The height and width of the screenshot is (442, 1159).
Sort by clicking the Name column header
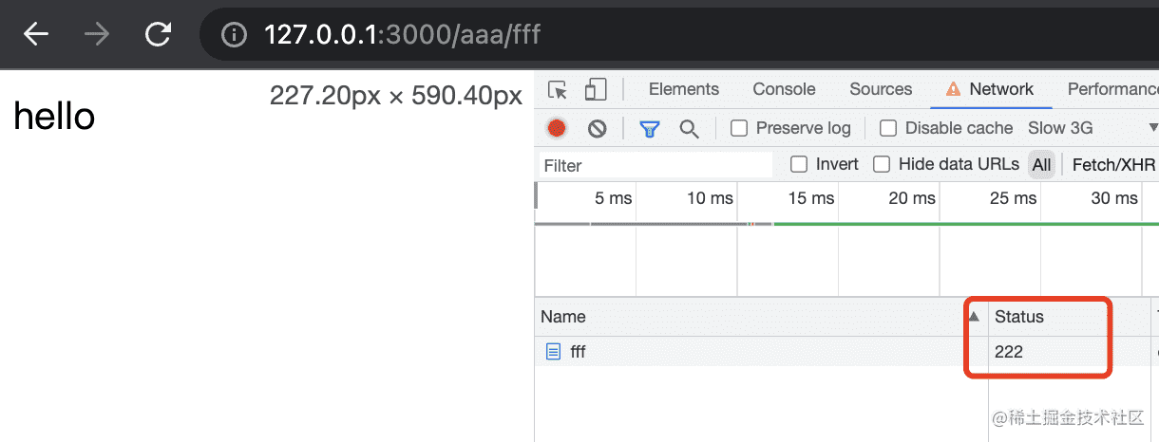(x=563, y=317)
